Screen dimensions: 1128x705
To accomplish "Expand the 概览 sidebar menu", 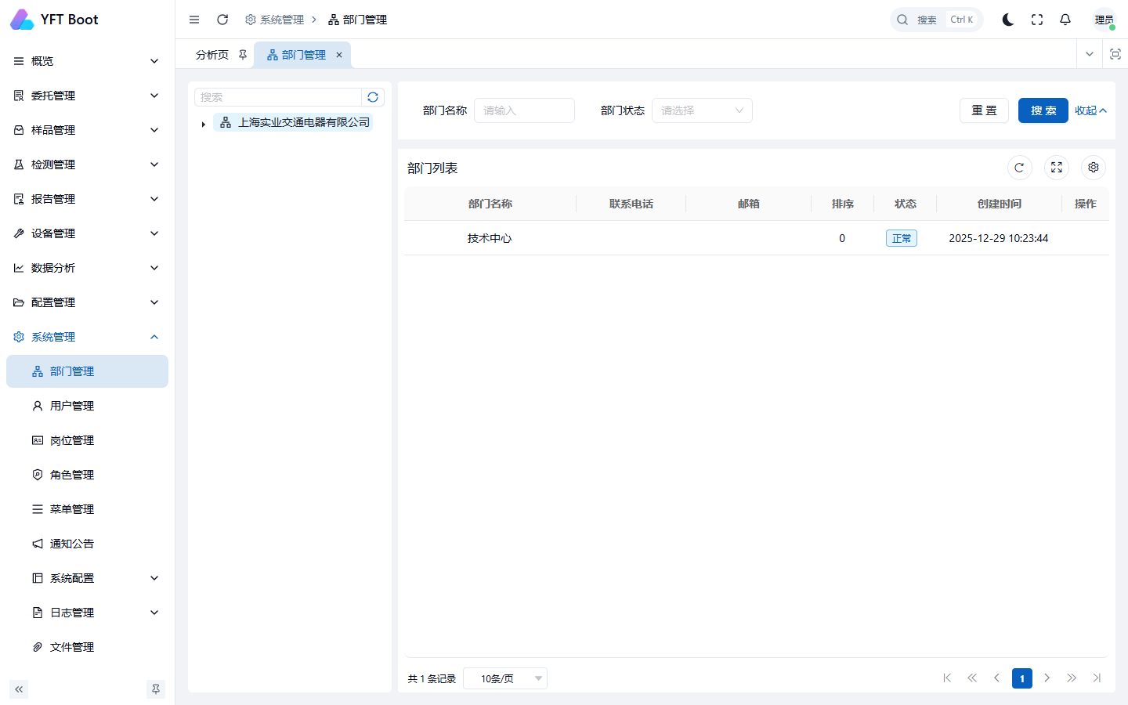I will [x=87, y=61].
